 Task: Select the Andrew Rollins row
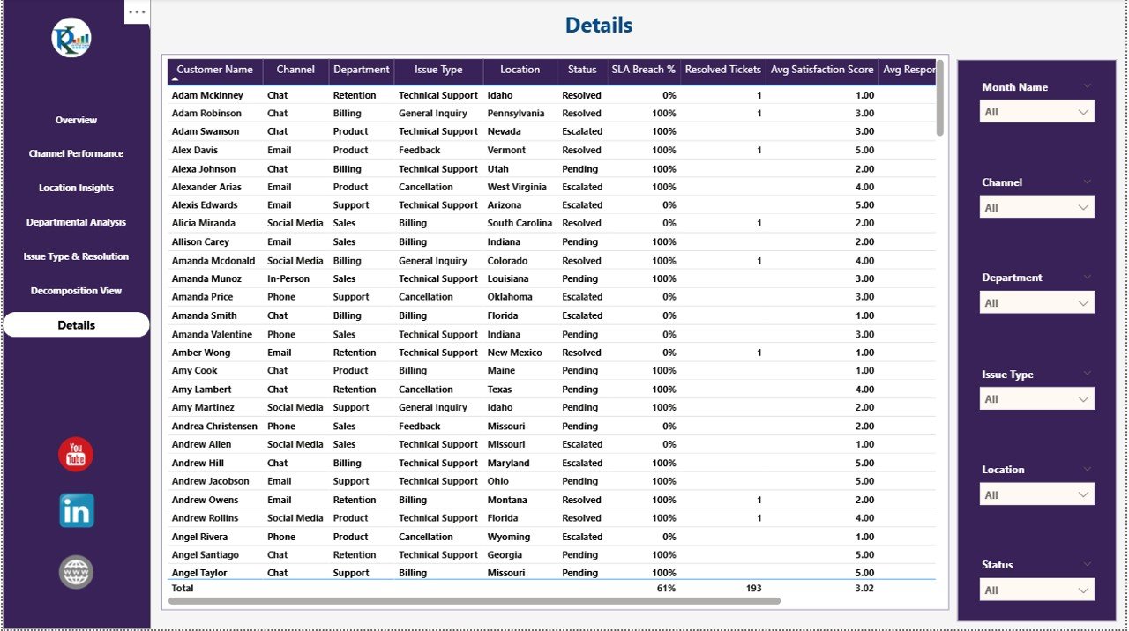point(551,518)
